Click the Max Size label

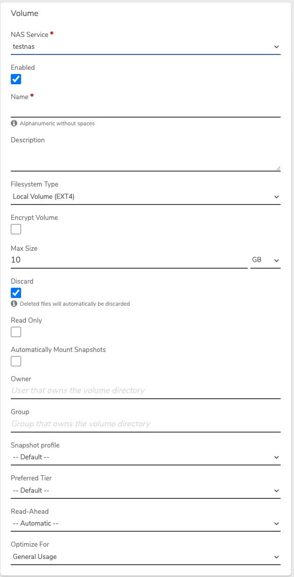[x=24, y=248]
